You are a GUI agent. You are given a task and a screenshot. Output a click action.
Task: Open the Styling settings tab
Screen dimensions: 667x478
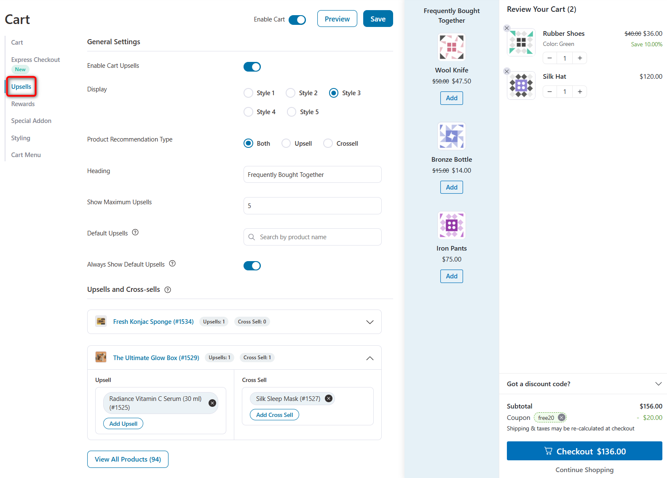coord(21,138)
